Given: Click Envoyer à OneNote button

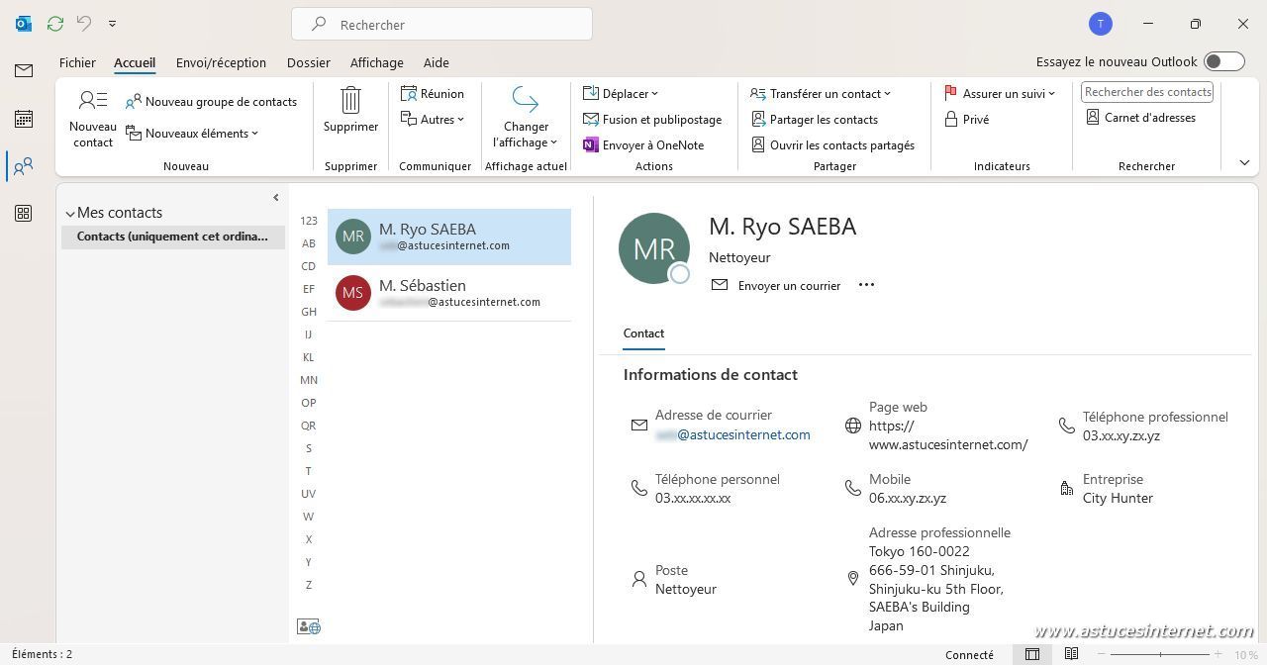Looking at the screenshot, I should pos(643,145).
